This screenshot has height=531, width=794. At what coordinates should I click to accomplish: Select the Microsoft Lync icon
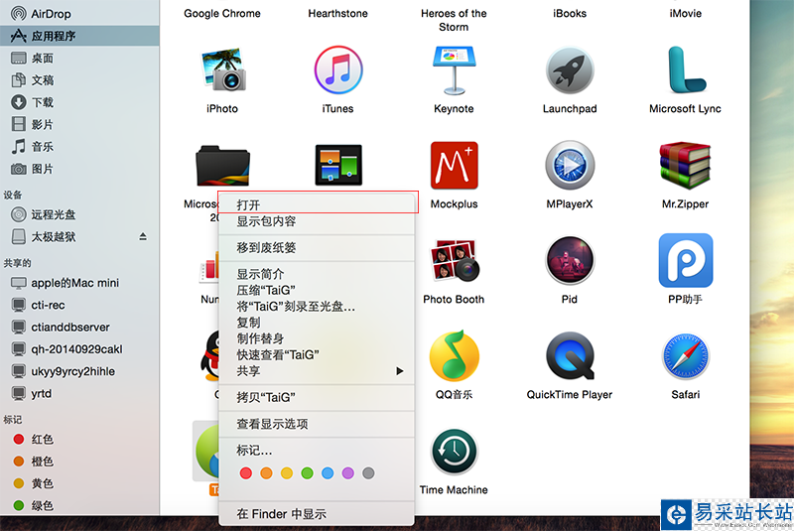686,69
